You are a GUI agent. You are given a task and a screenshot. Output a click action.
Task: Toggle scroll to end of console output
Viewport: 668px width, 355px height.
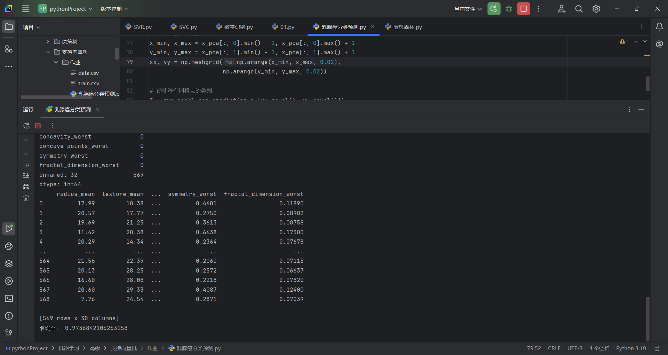(26, 175)
